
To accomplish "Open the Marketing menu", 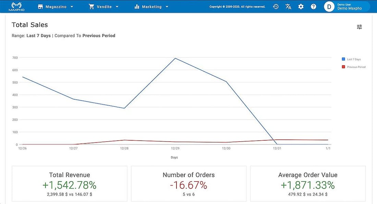I will coord(151,7).
